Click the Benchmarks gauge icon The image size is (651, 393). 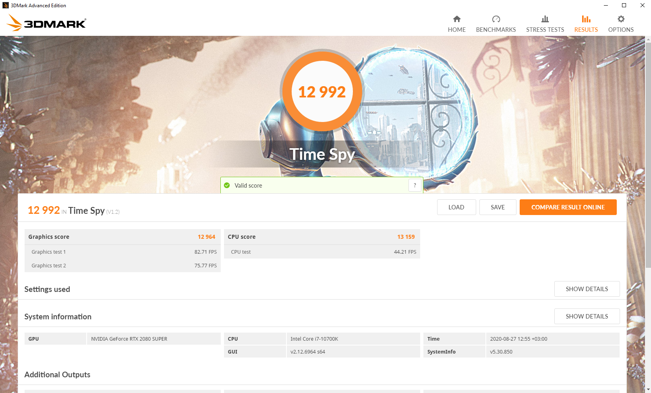[x=496, y=19]
